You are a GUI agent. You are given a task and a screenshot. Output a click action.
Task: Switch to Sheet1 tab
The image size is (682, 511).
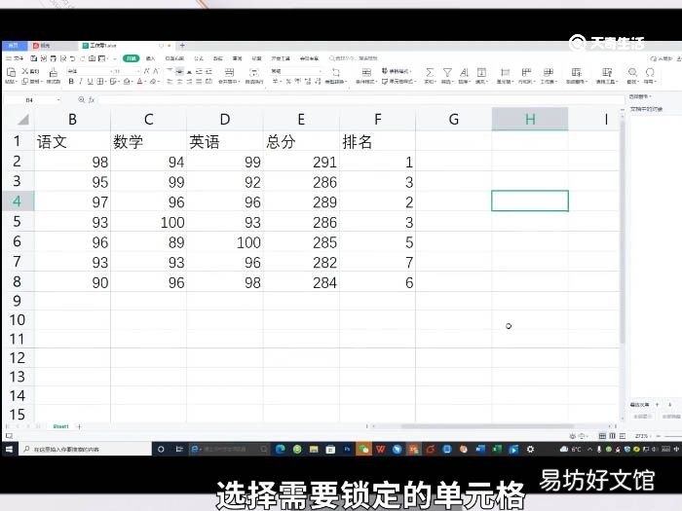[x=60, y=426]
